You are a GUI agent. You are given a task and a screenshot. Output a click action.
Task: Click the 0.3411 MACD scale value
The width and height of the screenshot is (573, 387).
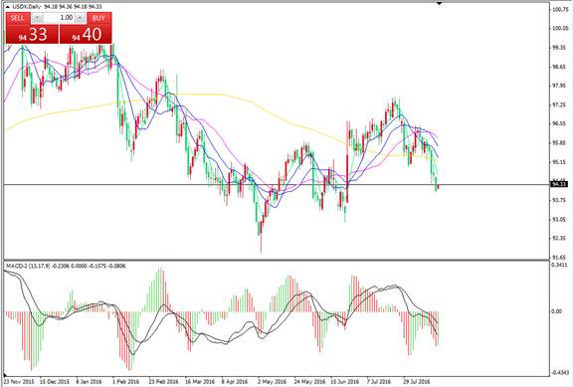[x=559, y=265]
